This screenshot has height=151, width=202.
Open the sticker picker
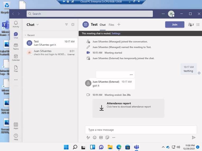(107, 138)
